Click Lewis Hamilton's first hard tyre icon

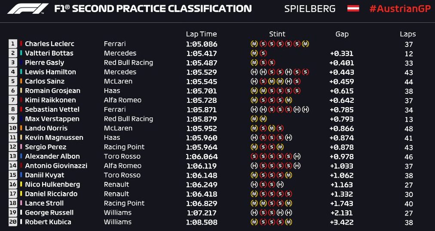point(254,72)
